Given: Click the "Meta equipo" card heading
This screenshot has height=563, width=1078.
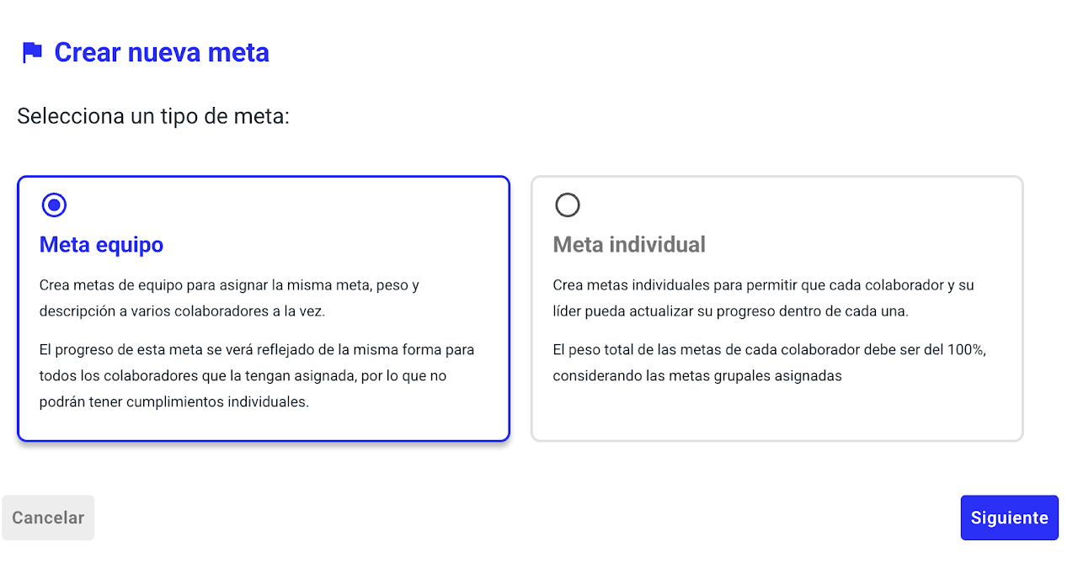Looking at the screenshot, I should click(101, 245).
